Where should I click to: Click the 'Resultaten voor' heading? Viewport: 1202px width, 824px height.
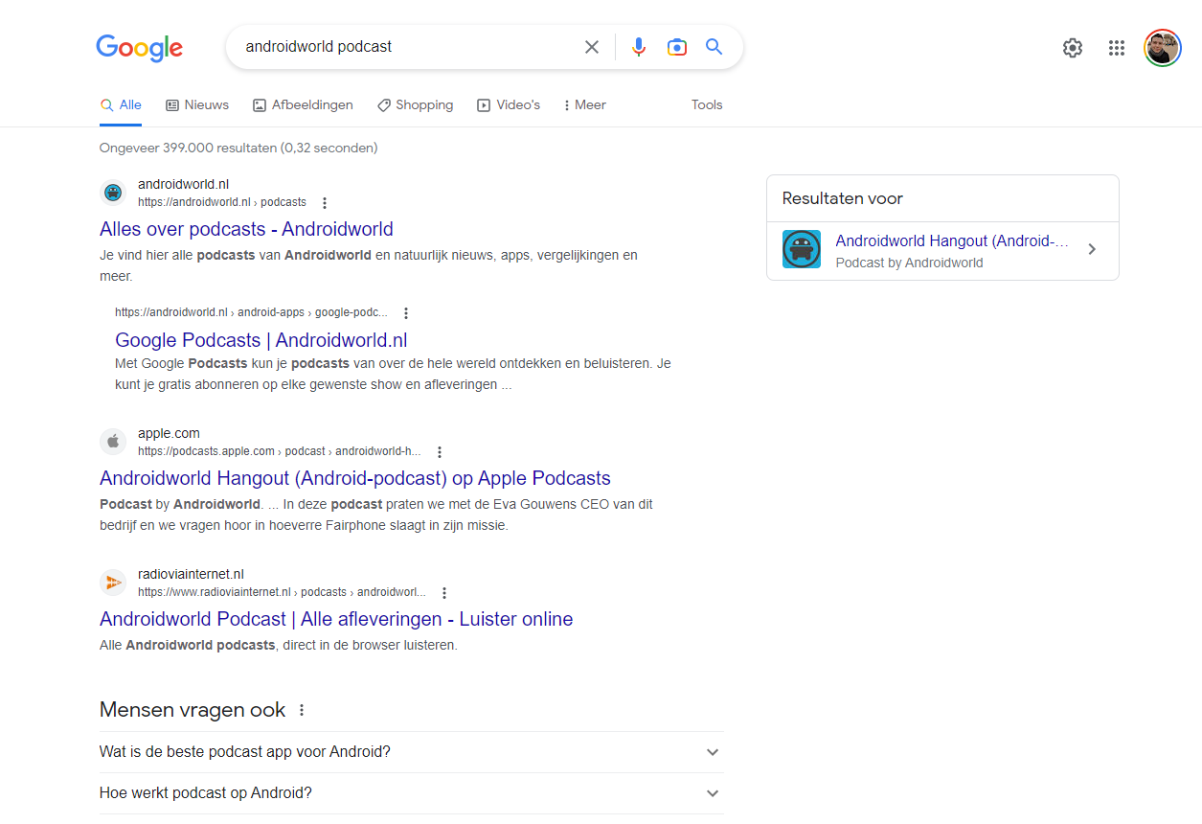(x=843, y=198)
